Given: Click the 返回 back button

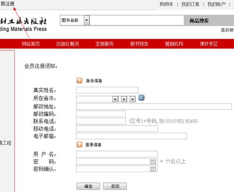Looking at the screenshot, I should (115, 186).
